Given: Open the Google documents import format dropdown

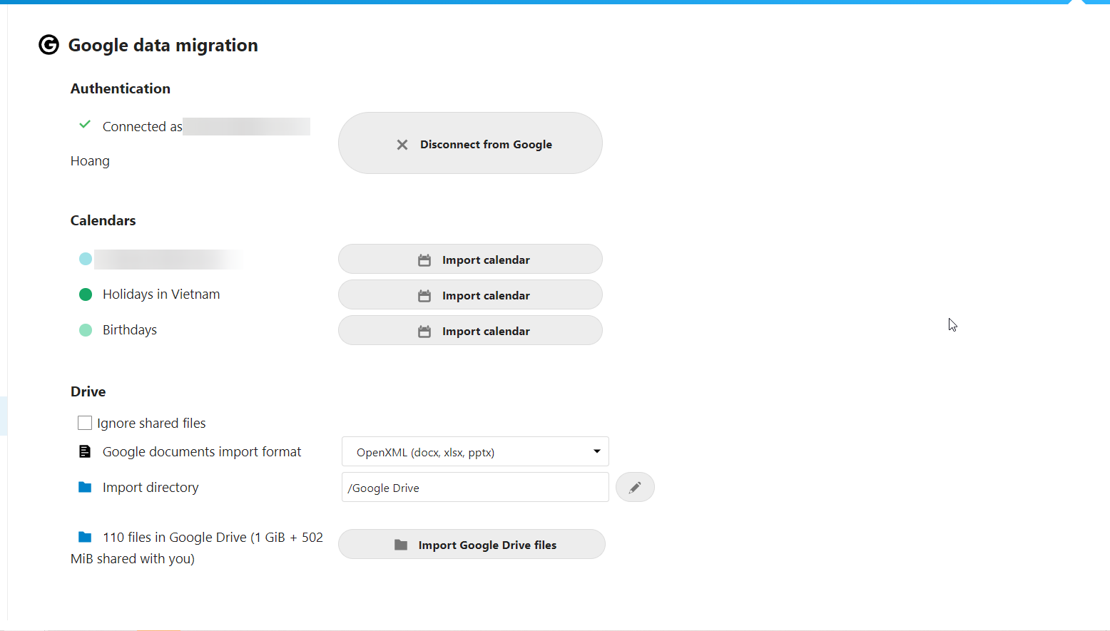Looking at the screenshot, I should pyautogui.click(x=474, y=452).
